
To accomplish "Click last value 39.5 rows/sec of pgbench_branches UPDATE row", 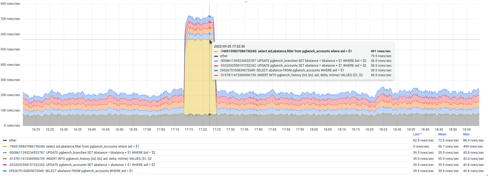I will 424,153.
